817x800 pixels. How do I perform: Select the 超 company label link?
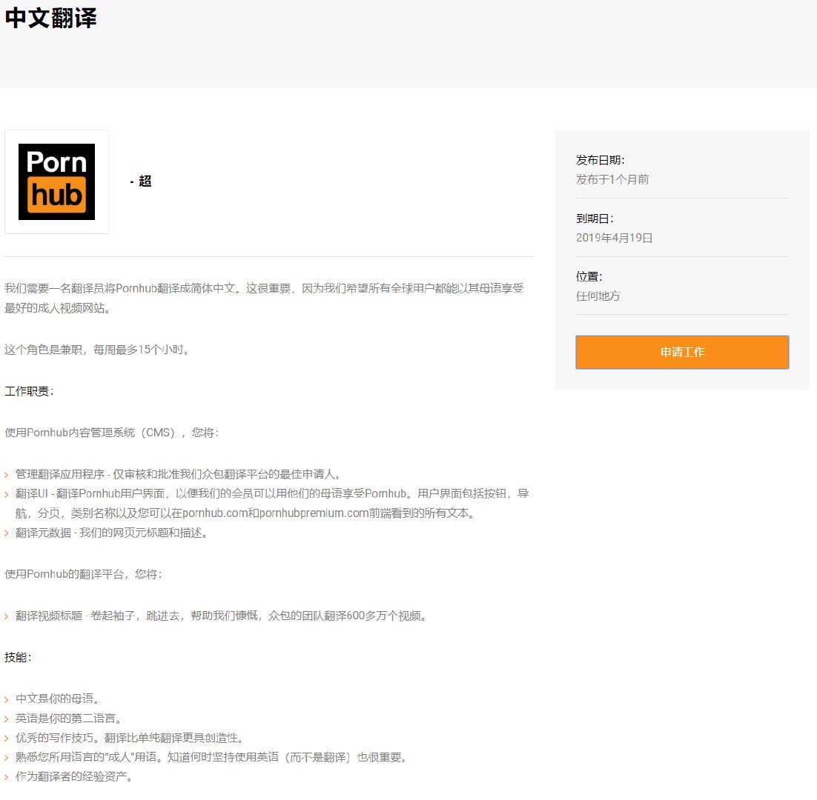(x=145, y=181)
